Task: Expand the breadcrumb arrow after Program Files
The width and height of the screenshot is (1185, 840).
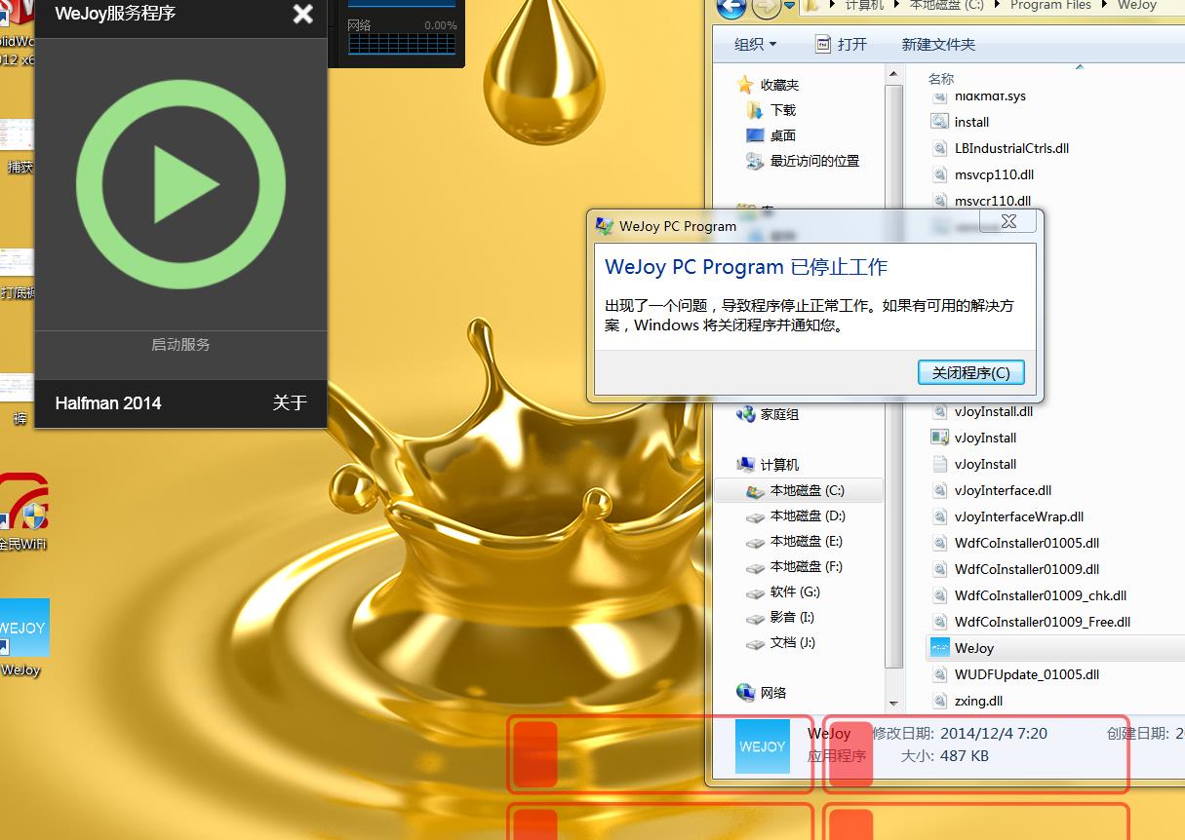Action: tap(1105, 5)
